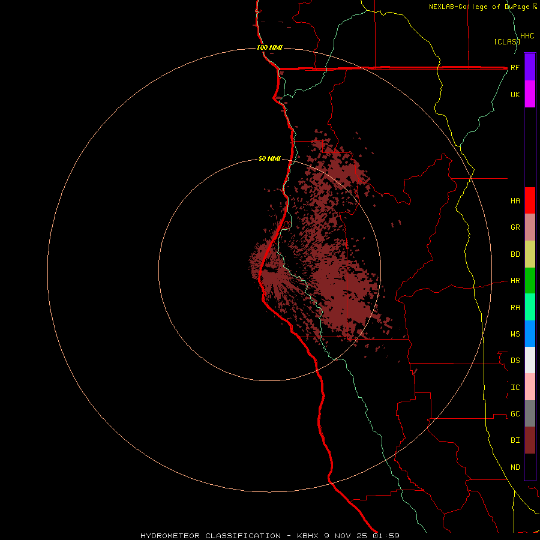Select the pinkish GR legend swatch

pos(530,227)
